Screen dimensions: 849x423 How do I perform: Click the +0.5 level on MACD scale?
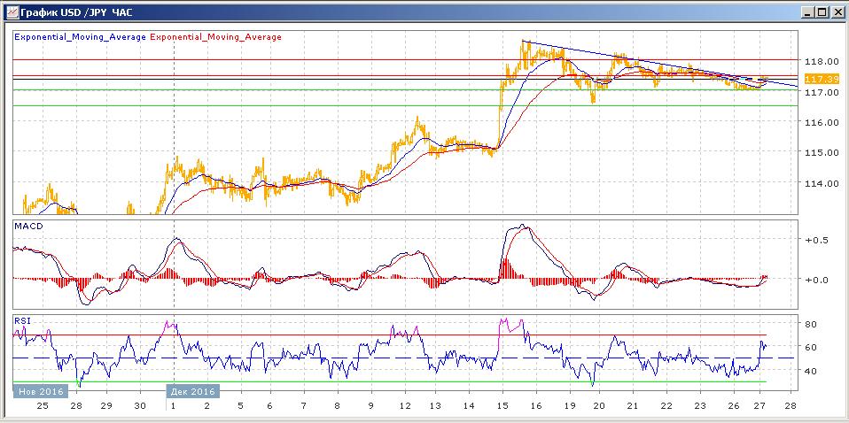tap(816, 240)
